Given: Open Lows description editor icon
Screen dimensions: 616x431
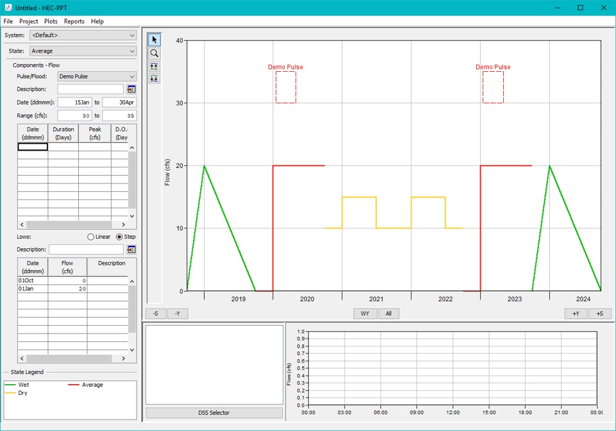Looking at the screenshot, I should [x=131, y=249].
